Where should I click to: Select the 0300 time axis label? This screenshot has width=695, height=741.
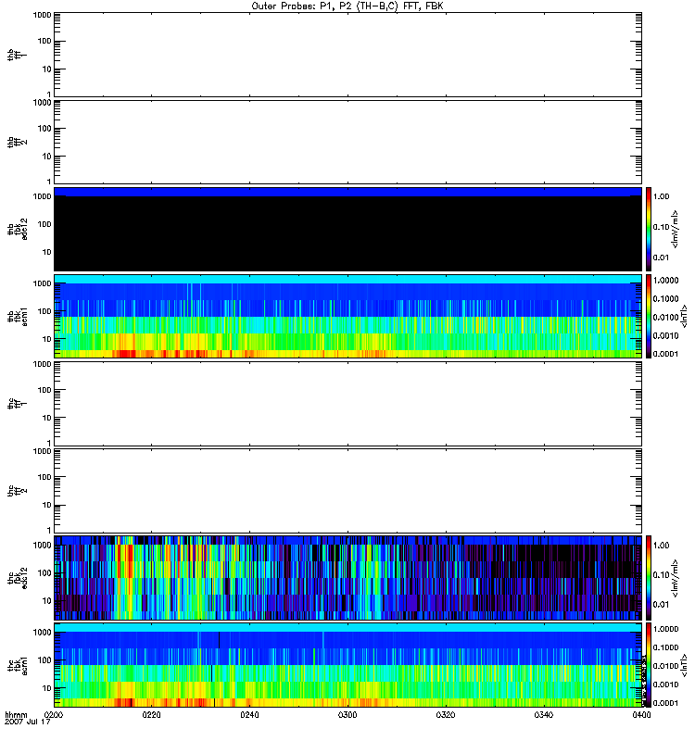point(347,715)
